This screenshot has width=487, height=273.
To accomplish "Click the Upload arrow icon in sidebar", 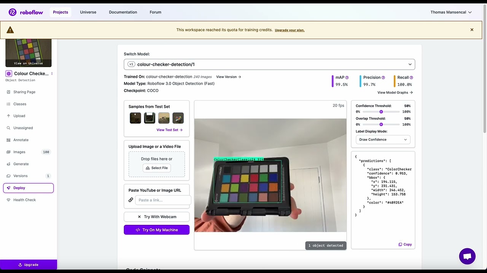I will [x=9, y=116].
